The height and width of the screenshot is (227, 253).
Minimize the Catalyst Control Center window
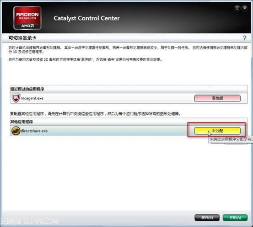pos(237,8)
